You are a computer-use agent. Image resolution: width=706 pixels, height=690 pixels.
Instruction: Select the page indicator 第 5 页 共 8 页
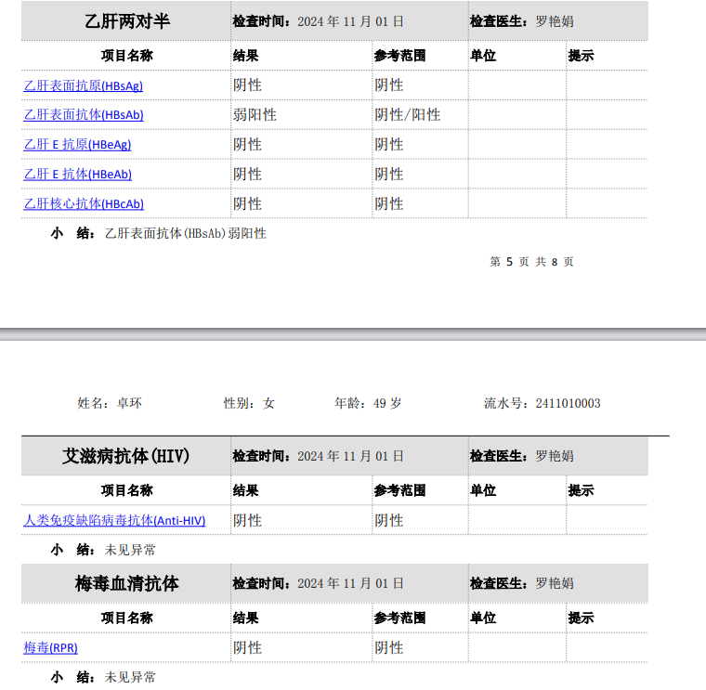click(x=531, y=262)
